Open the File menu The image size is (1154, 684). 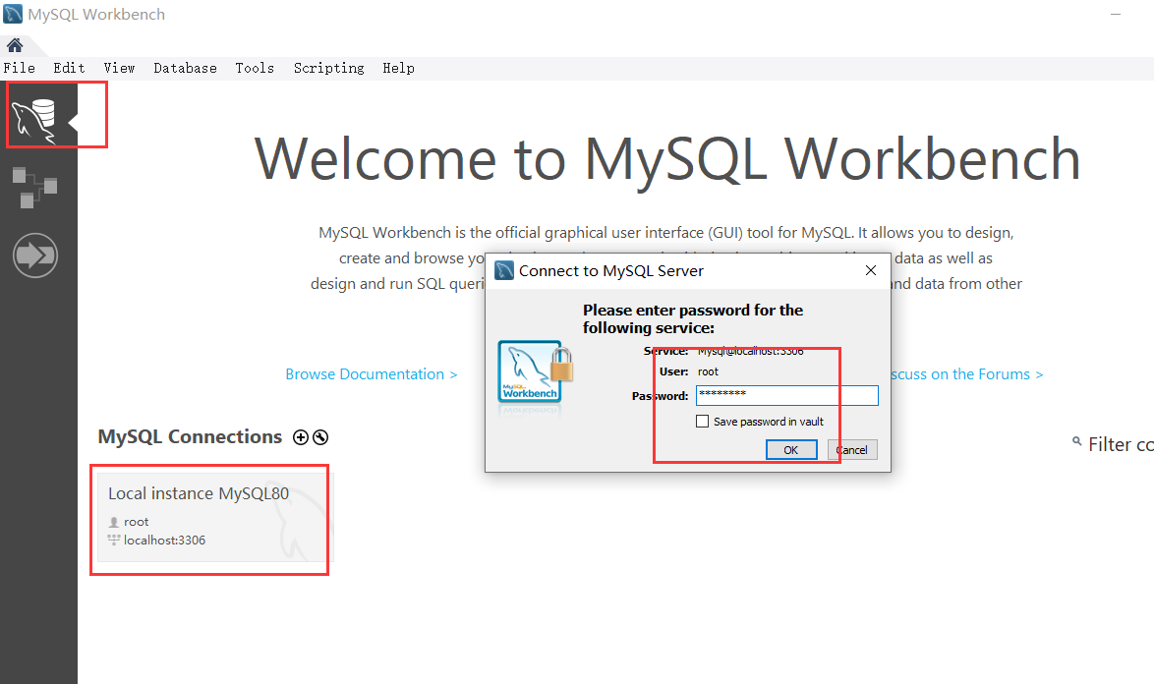19,68
